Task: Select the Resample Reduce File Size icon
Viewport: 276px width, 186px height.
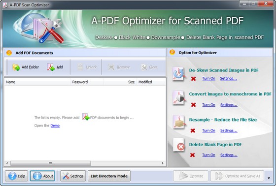Action: tap(178, 122)
